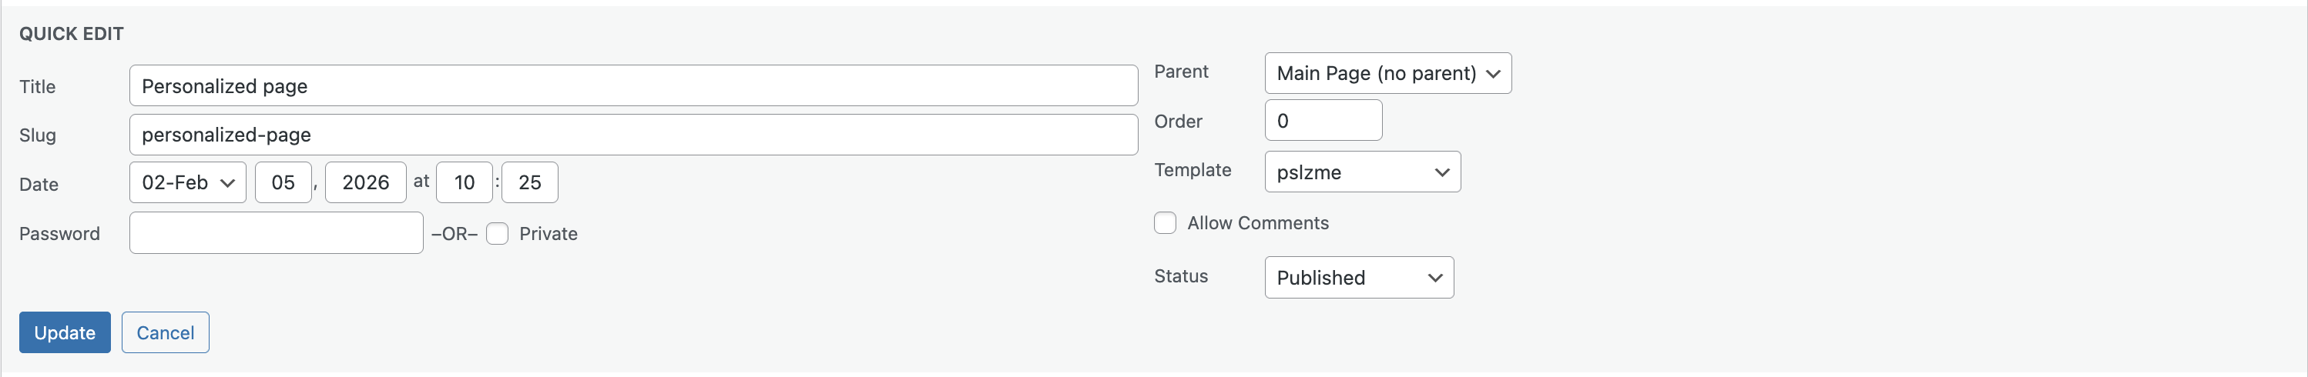The image size is (2308, 377).
Task: Open the Template dropdown showing pslzme
Action: [1362, 172]
